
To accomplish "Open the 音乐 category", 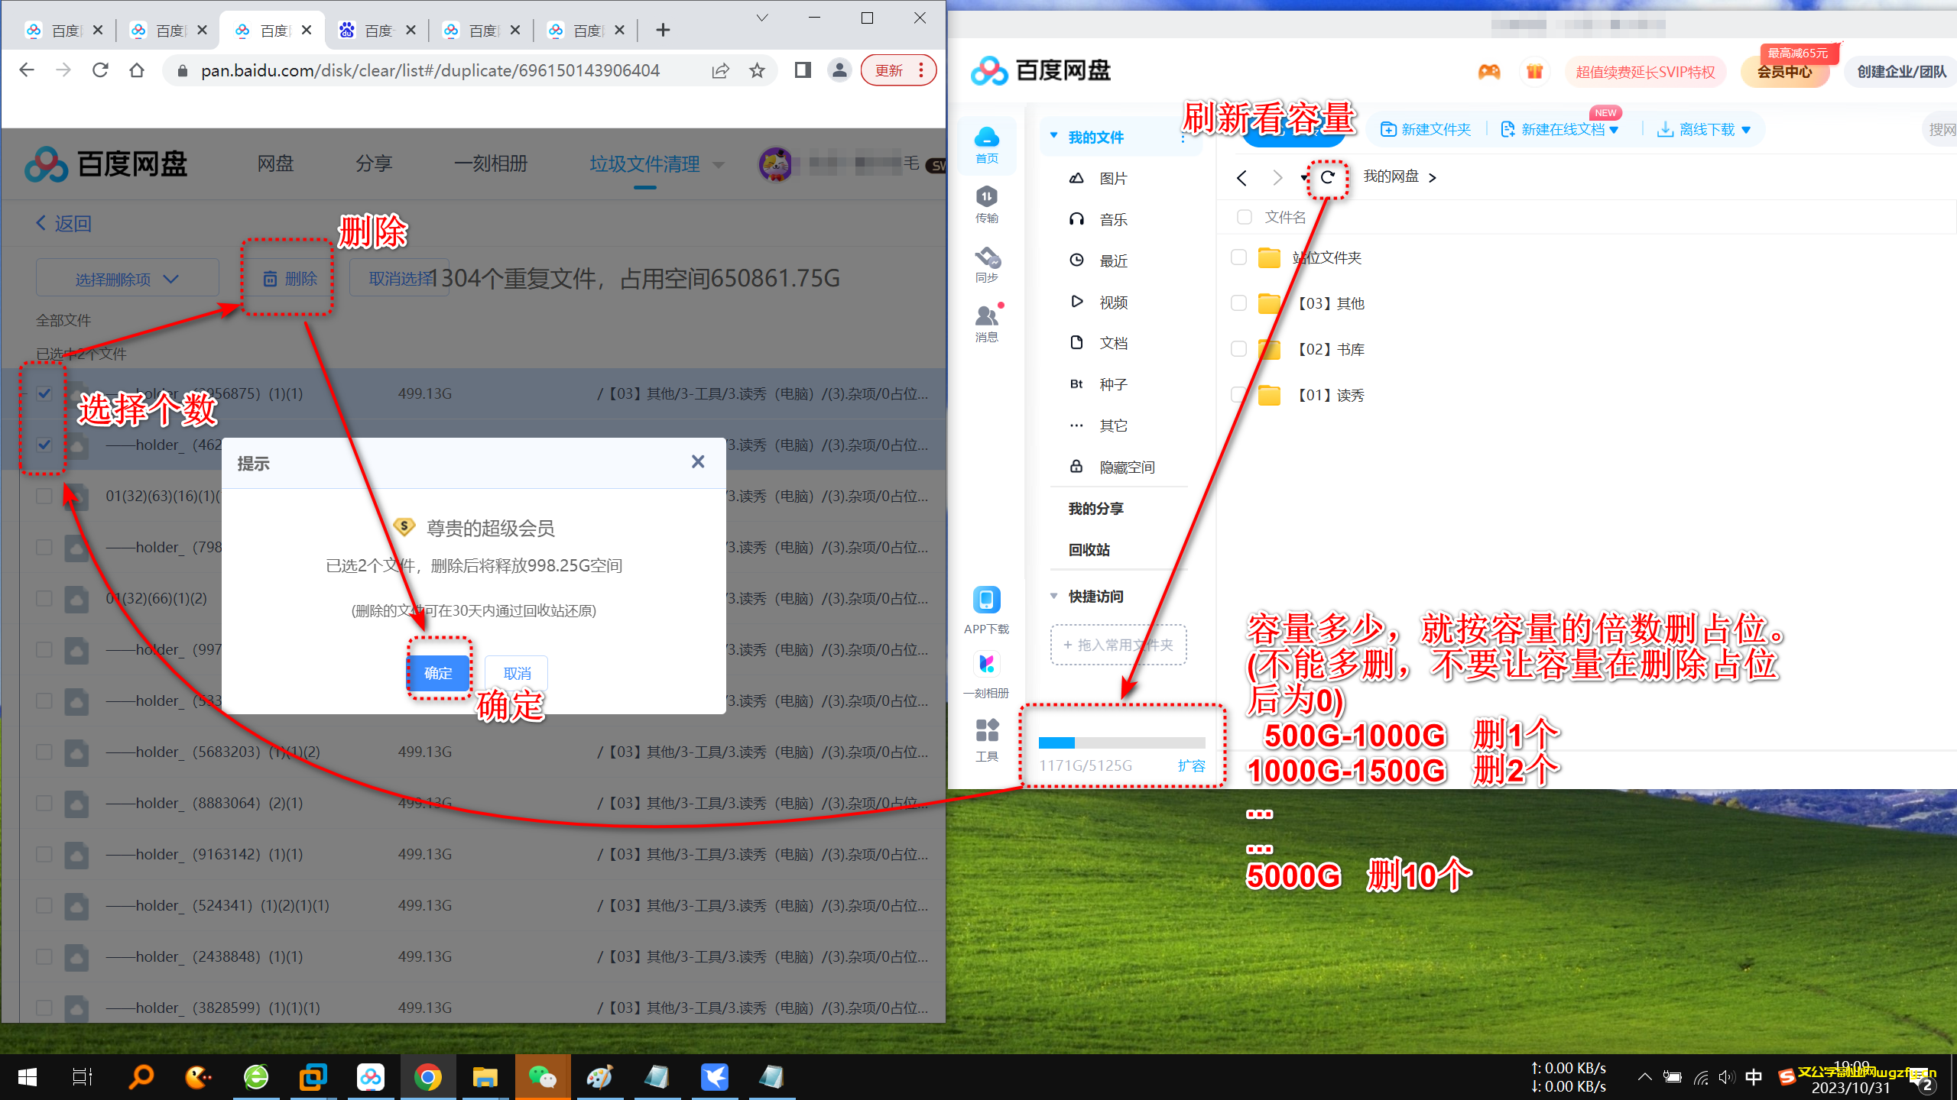I will pyautogui.click(x=1113, y=219).
